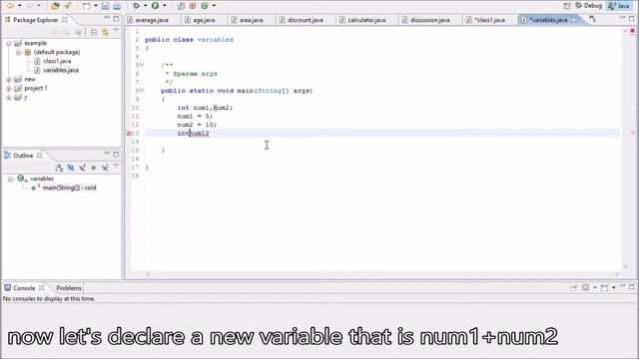The width and height of the screenshot is (639, 359).
Task: Collapse the example project node
Action: (x=9, y=43)
